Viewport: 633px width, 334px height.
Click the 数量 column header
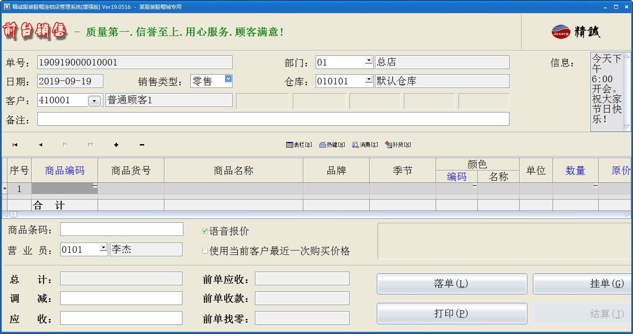[575, 171]
